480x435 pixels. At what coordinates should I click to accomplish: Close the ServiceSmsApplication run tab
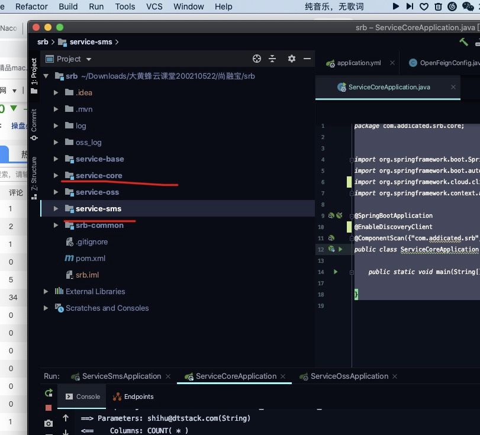pos(168,376)
